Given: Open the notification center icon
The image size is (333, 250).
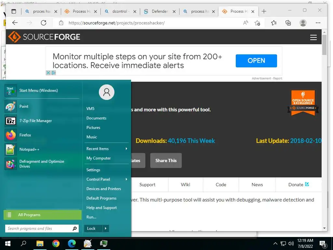Looking at the screenshot, I should point(323,244).
